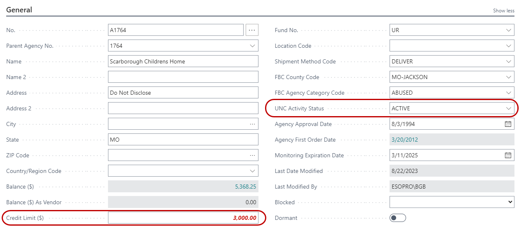Click the Agency First Order Date value
This screenshot has height=231, width=519.
click(x=405, y=140)
